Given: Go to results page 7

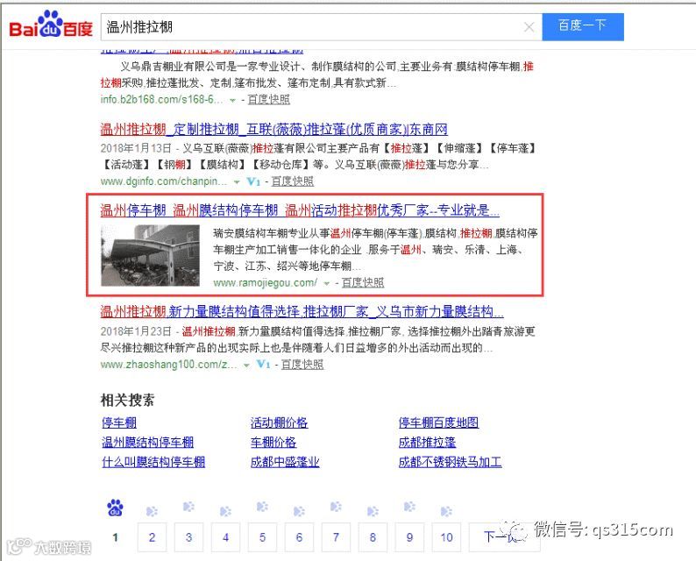Looking at the screenshot, I should click(x=336, y=537).
